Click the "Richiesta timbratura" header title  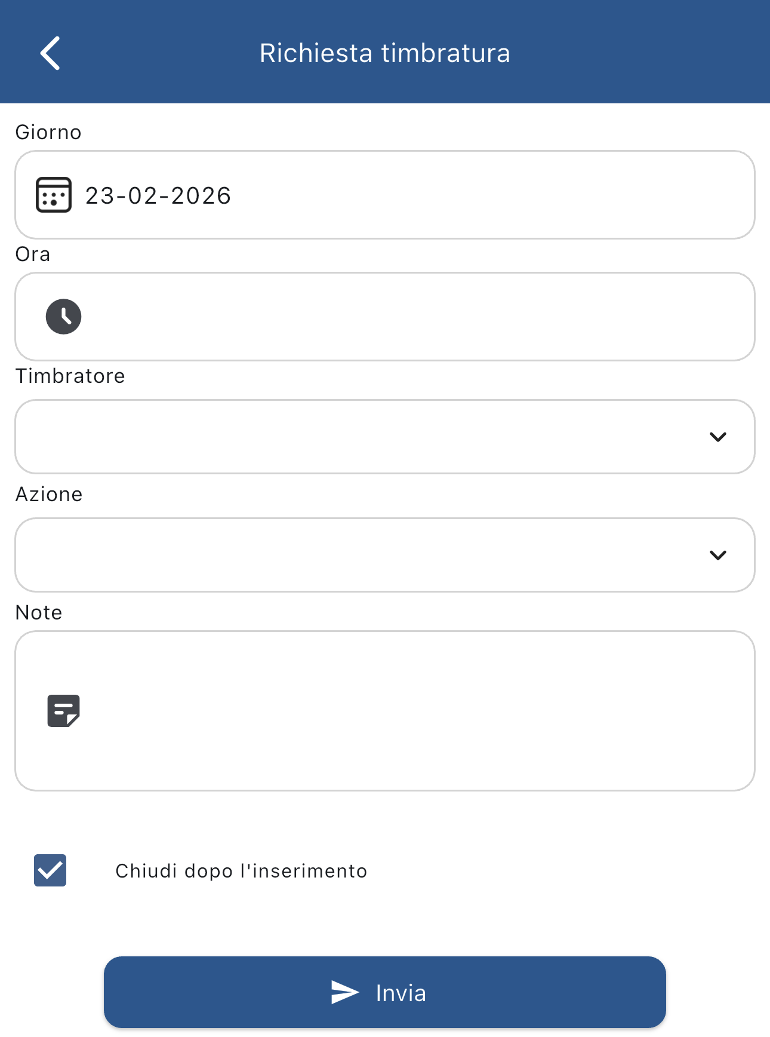385,53
